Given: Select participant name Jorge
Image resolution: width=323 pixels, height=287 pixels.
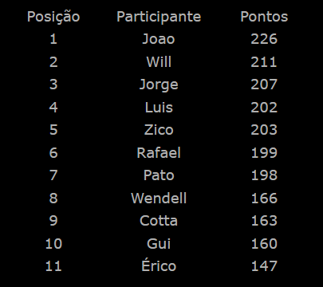Looking at the screenshot, I should [x=159, y=85].
